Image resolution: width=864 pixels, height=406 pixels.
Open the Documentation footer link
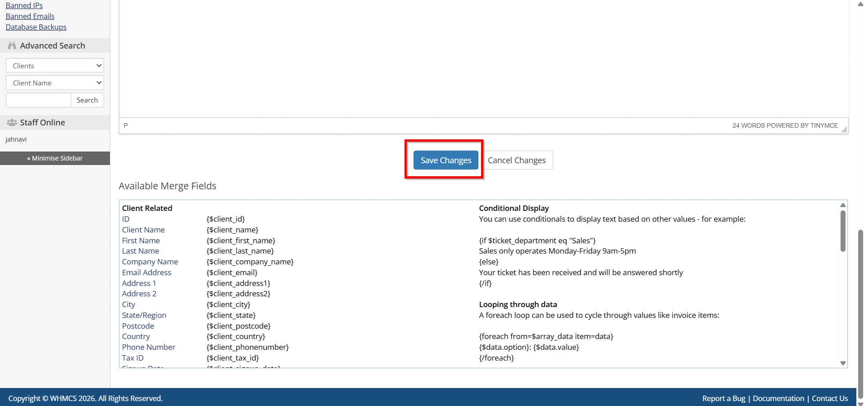(778, 398)
